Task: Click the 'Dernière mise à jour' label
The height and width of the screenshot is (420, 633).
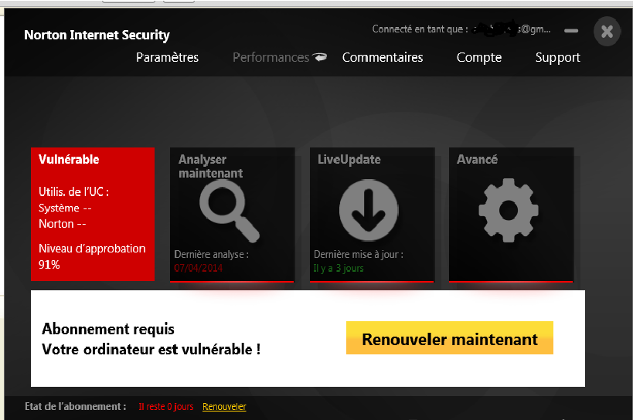Action: coord(359,254)
